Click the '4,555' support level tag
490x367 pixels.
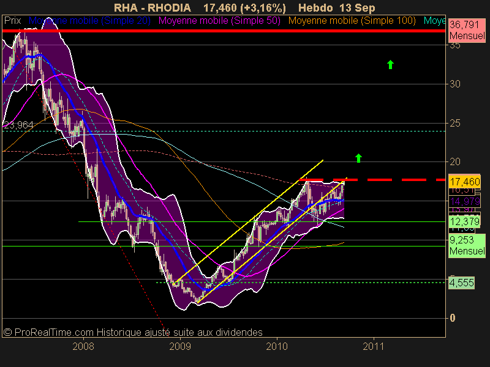(462, 283)
